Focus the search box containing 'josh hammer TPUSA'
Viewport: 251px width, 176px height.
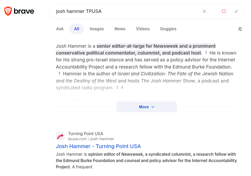click(124, 11)
